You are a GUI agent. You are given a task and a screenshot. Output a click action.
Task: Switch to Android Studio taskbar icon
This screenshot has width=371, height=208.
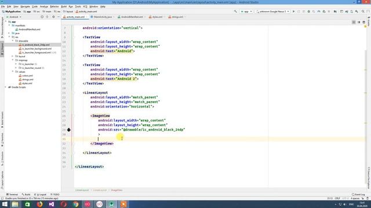(x=111, y=204)
